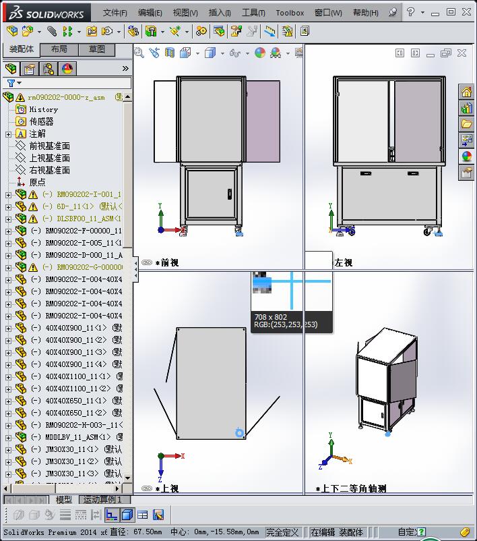The image size is (477, 541).
Task: Click the Edit Appearance color ball icon
Action: coord(260,53)
